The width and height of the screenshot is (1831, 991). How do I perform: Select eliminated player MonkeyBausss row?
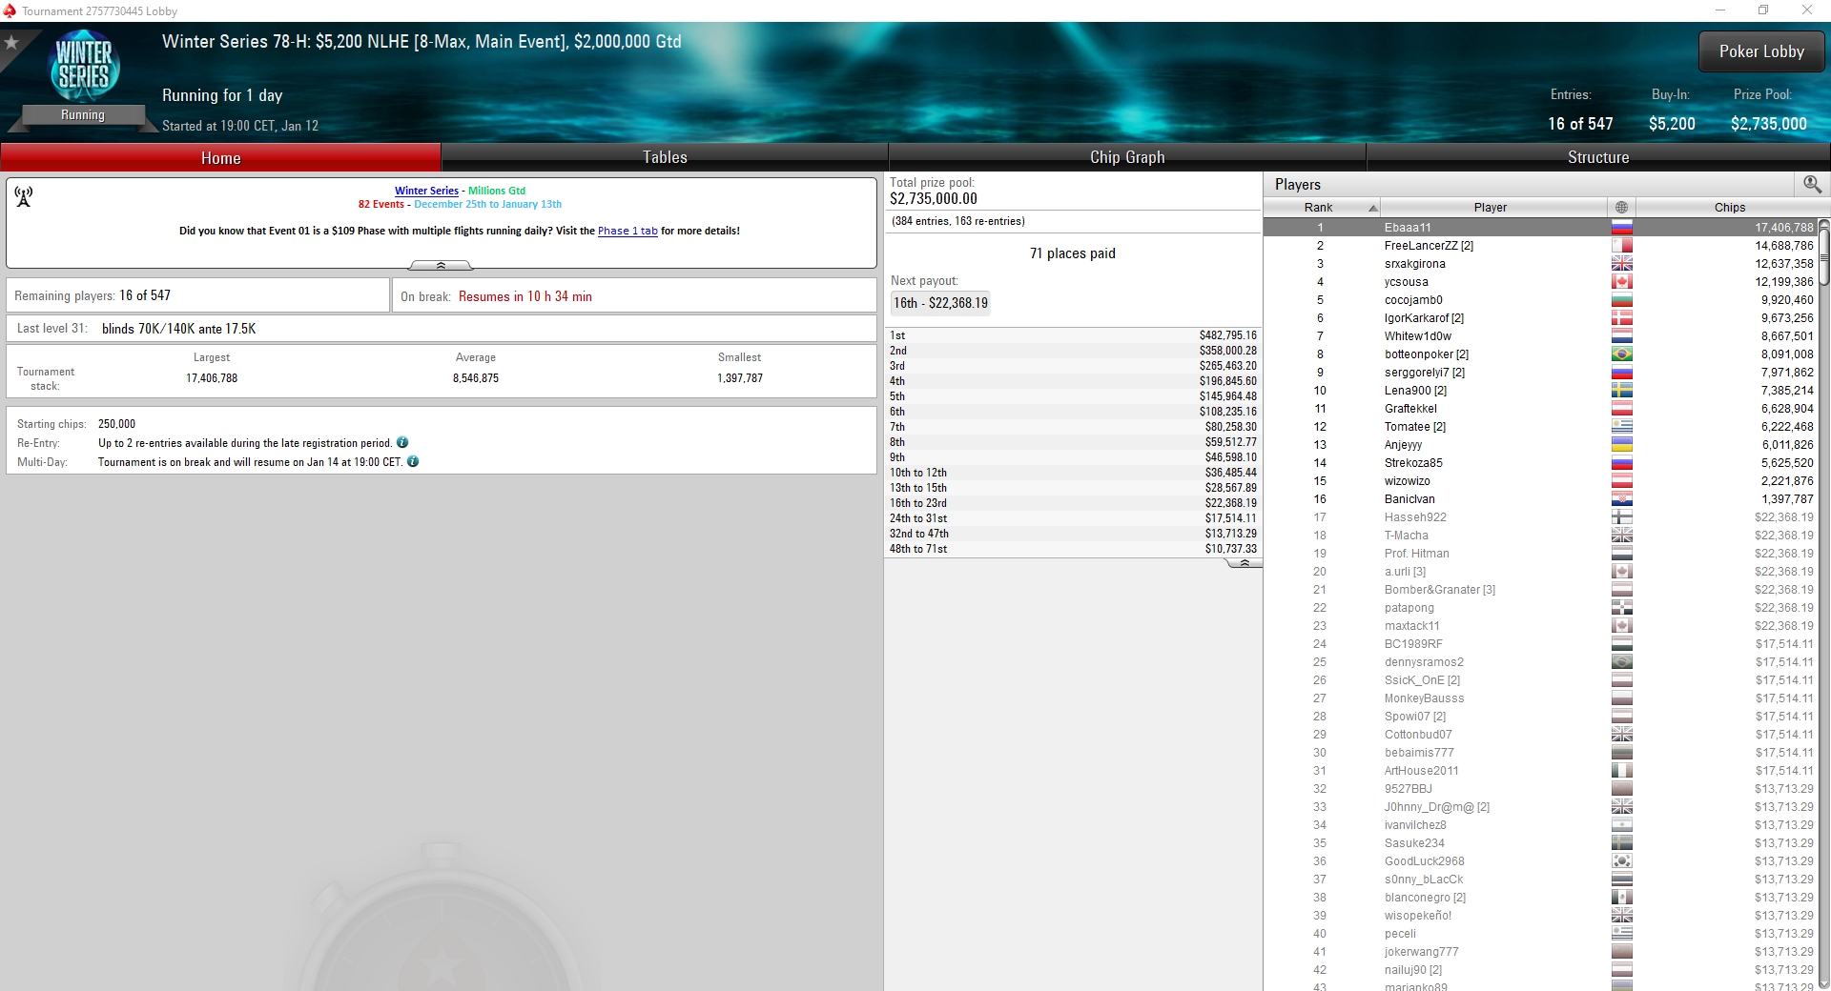(x=1541, y=698)
